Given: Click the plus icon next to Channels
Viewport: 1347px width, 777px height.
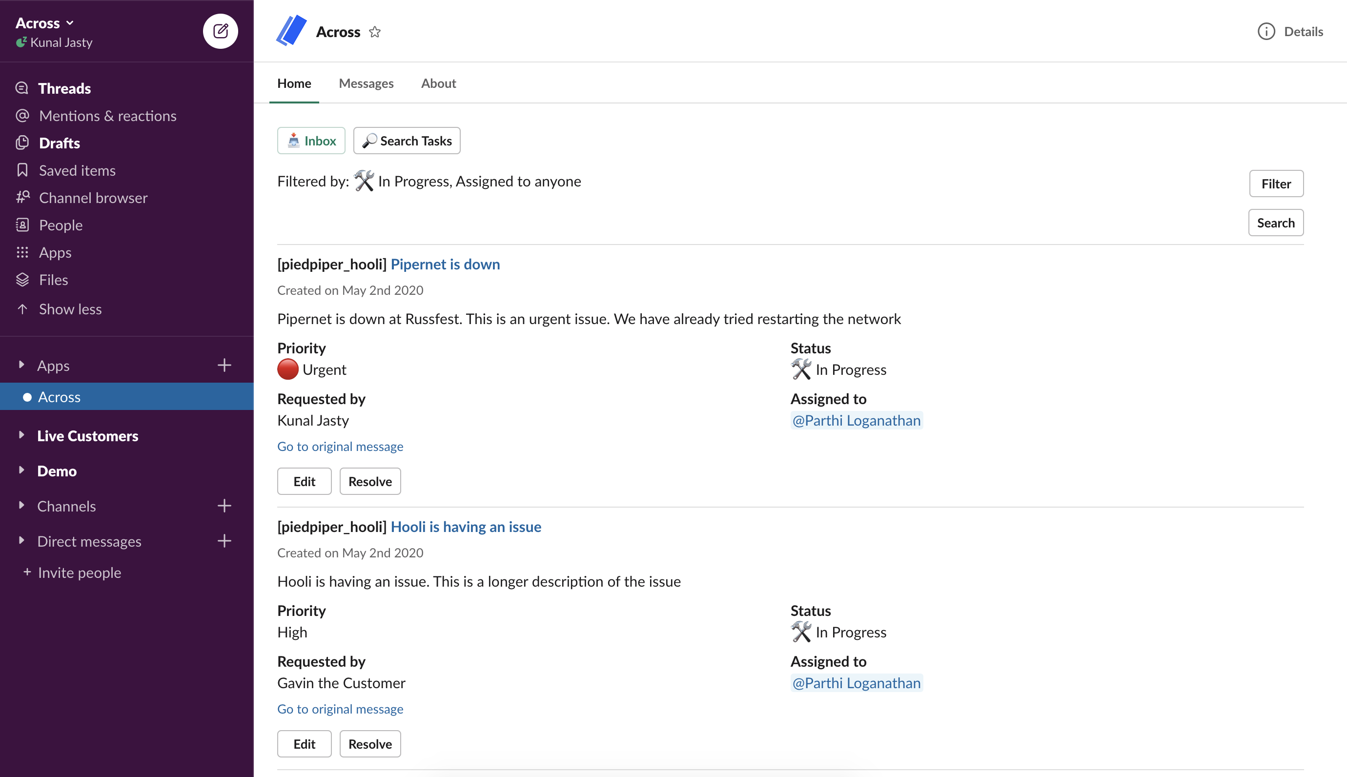Looking at the screenshot, I should click(224, 506).
